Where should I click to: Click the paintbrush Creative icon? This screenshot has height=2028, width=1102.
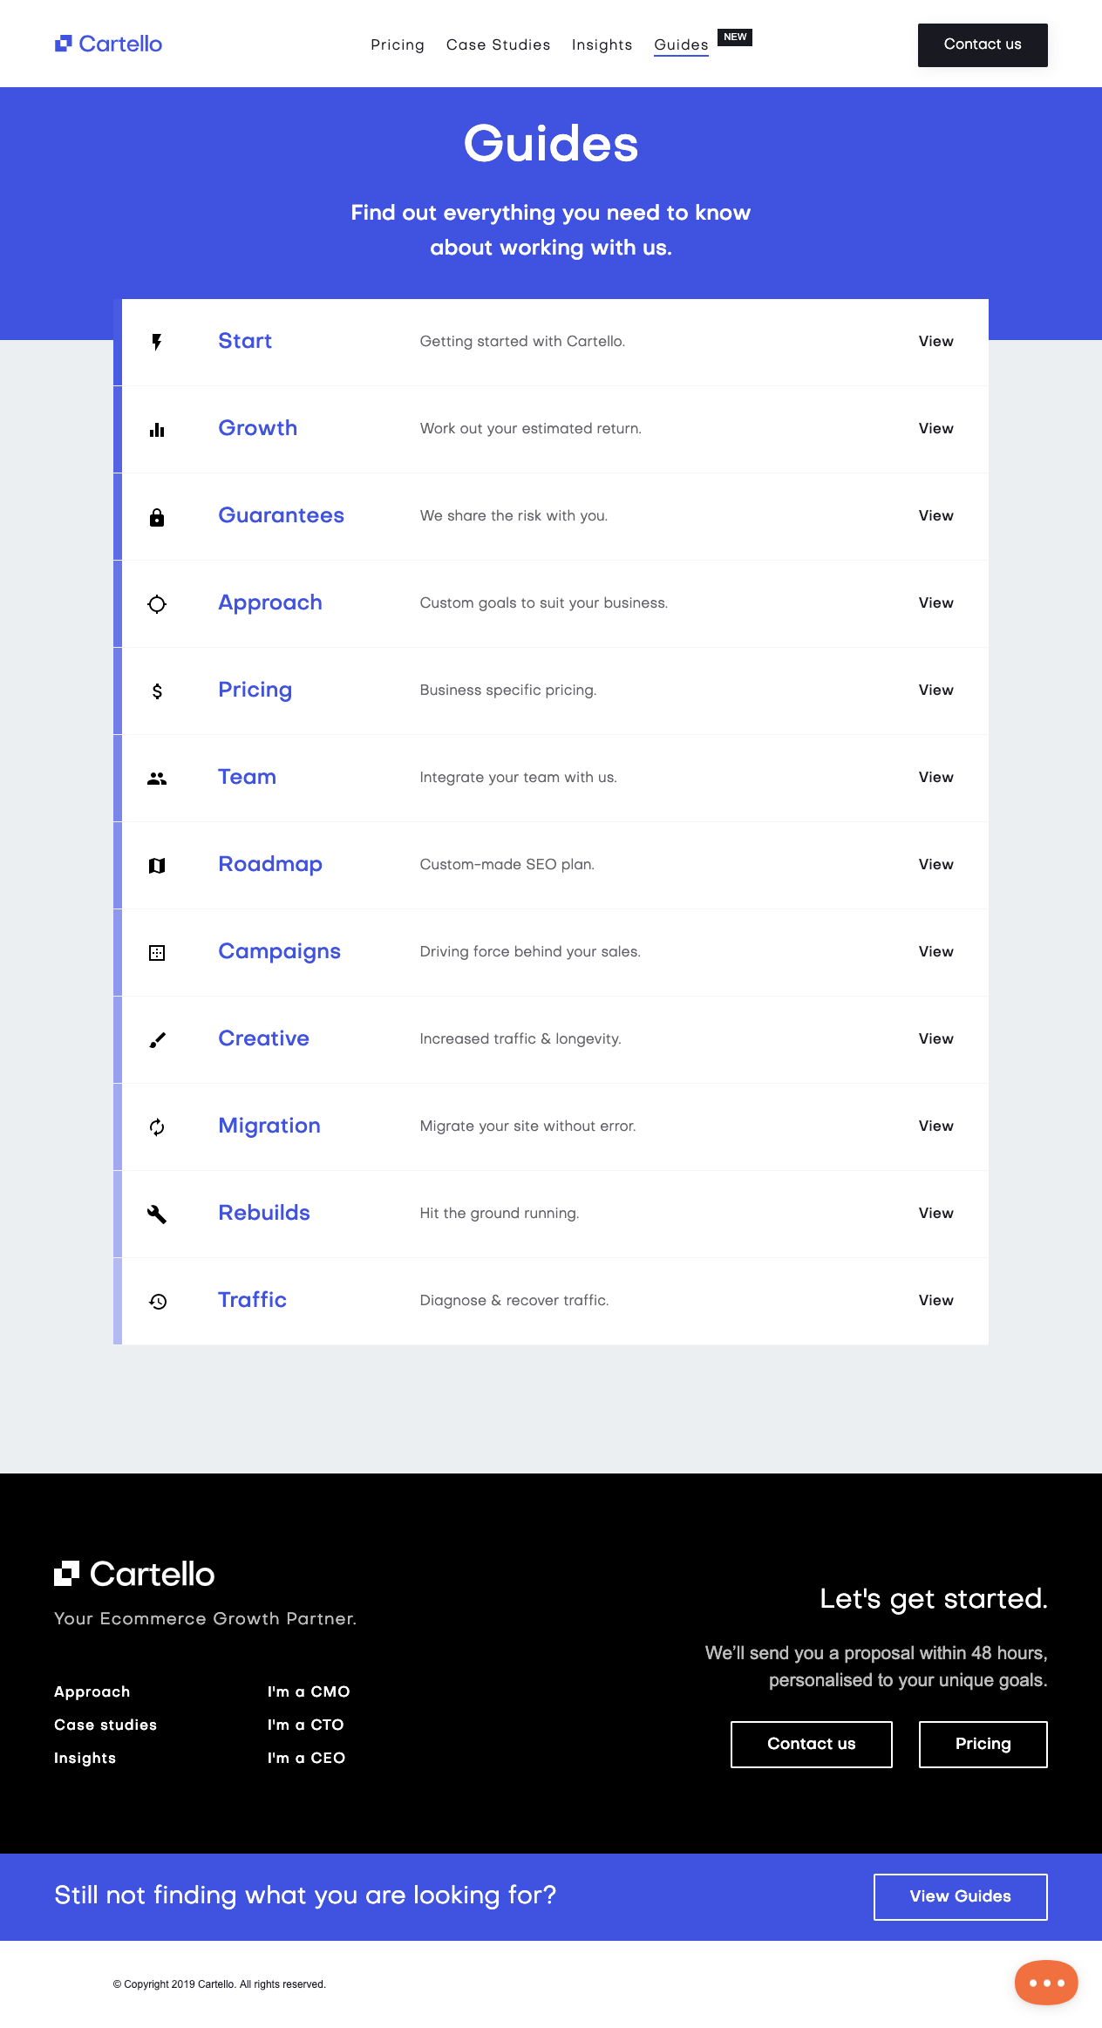click(157, 1039)
